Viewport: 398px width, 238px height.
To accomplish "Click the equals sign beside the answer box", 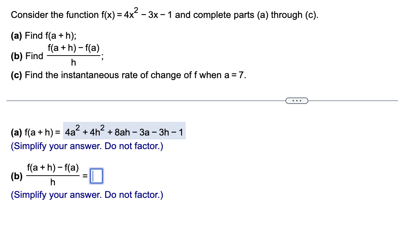I will click(85, 176).
